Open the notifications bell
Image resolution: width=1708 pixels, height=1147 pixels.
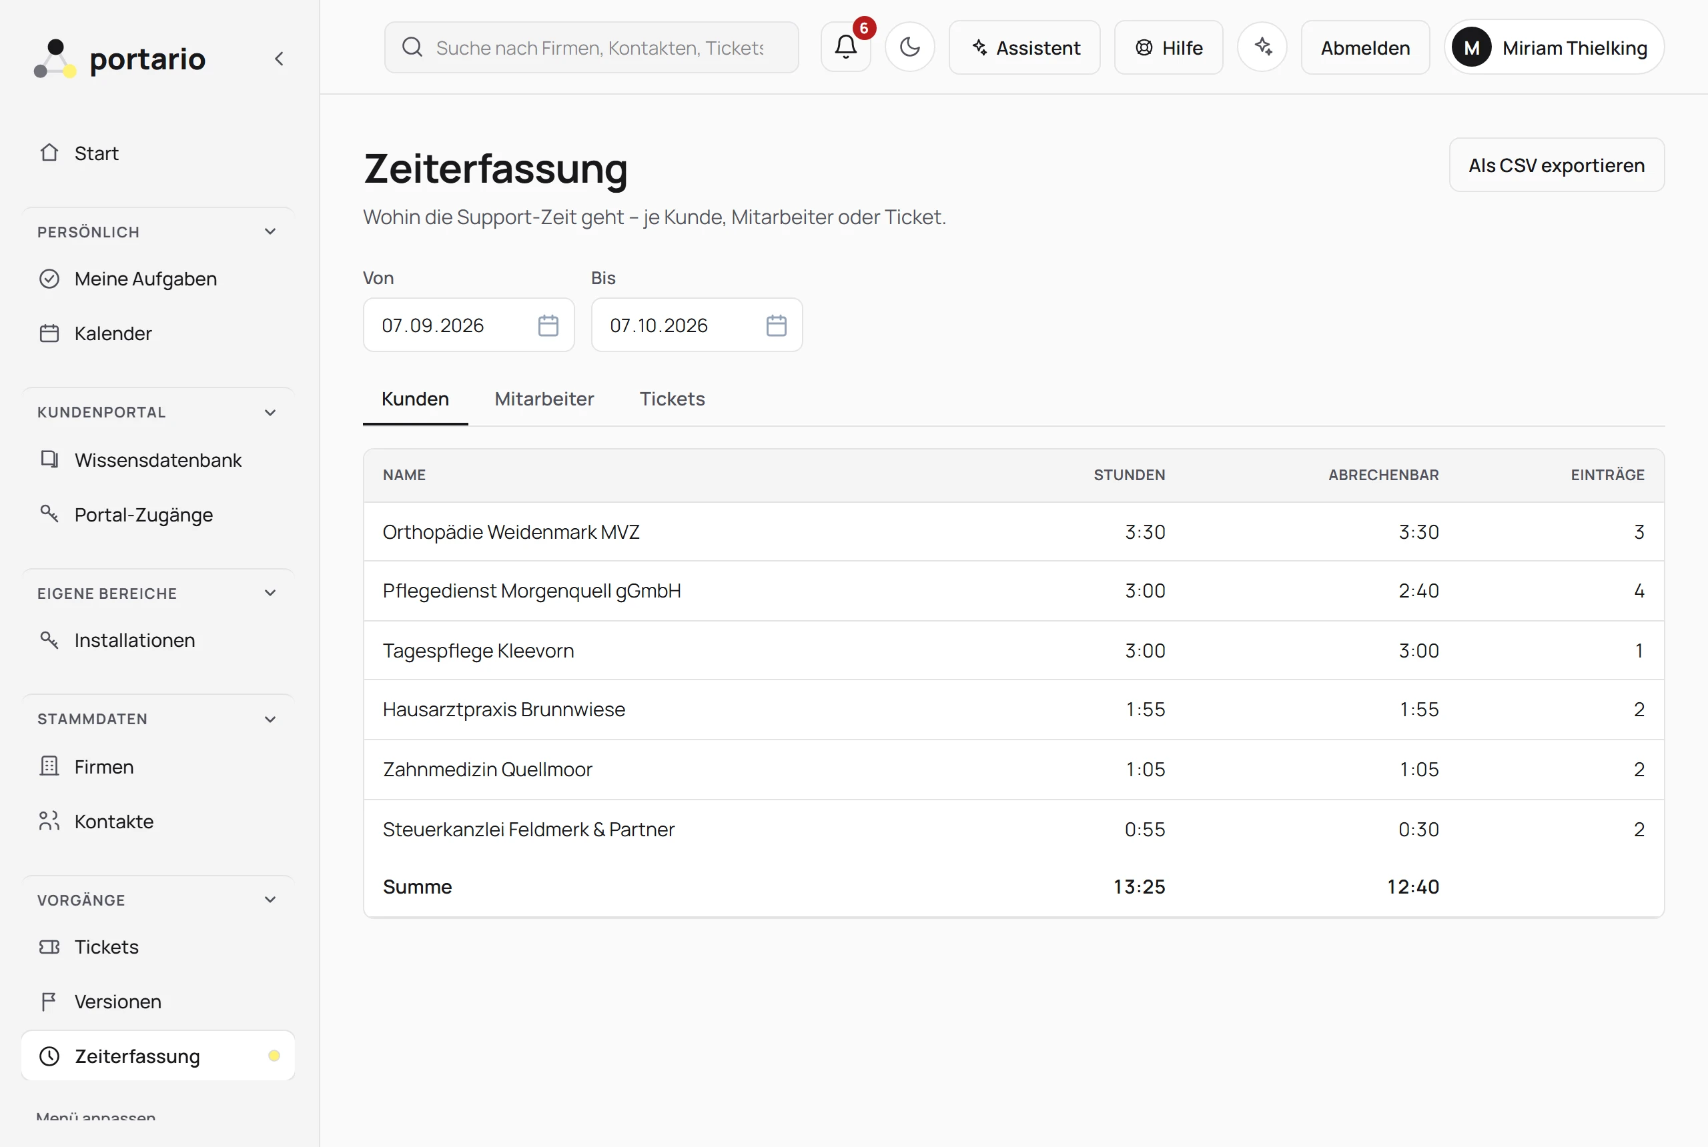[845, 47]
